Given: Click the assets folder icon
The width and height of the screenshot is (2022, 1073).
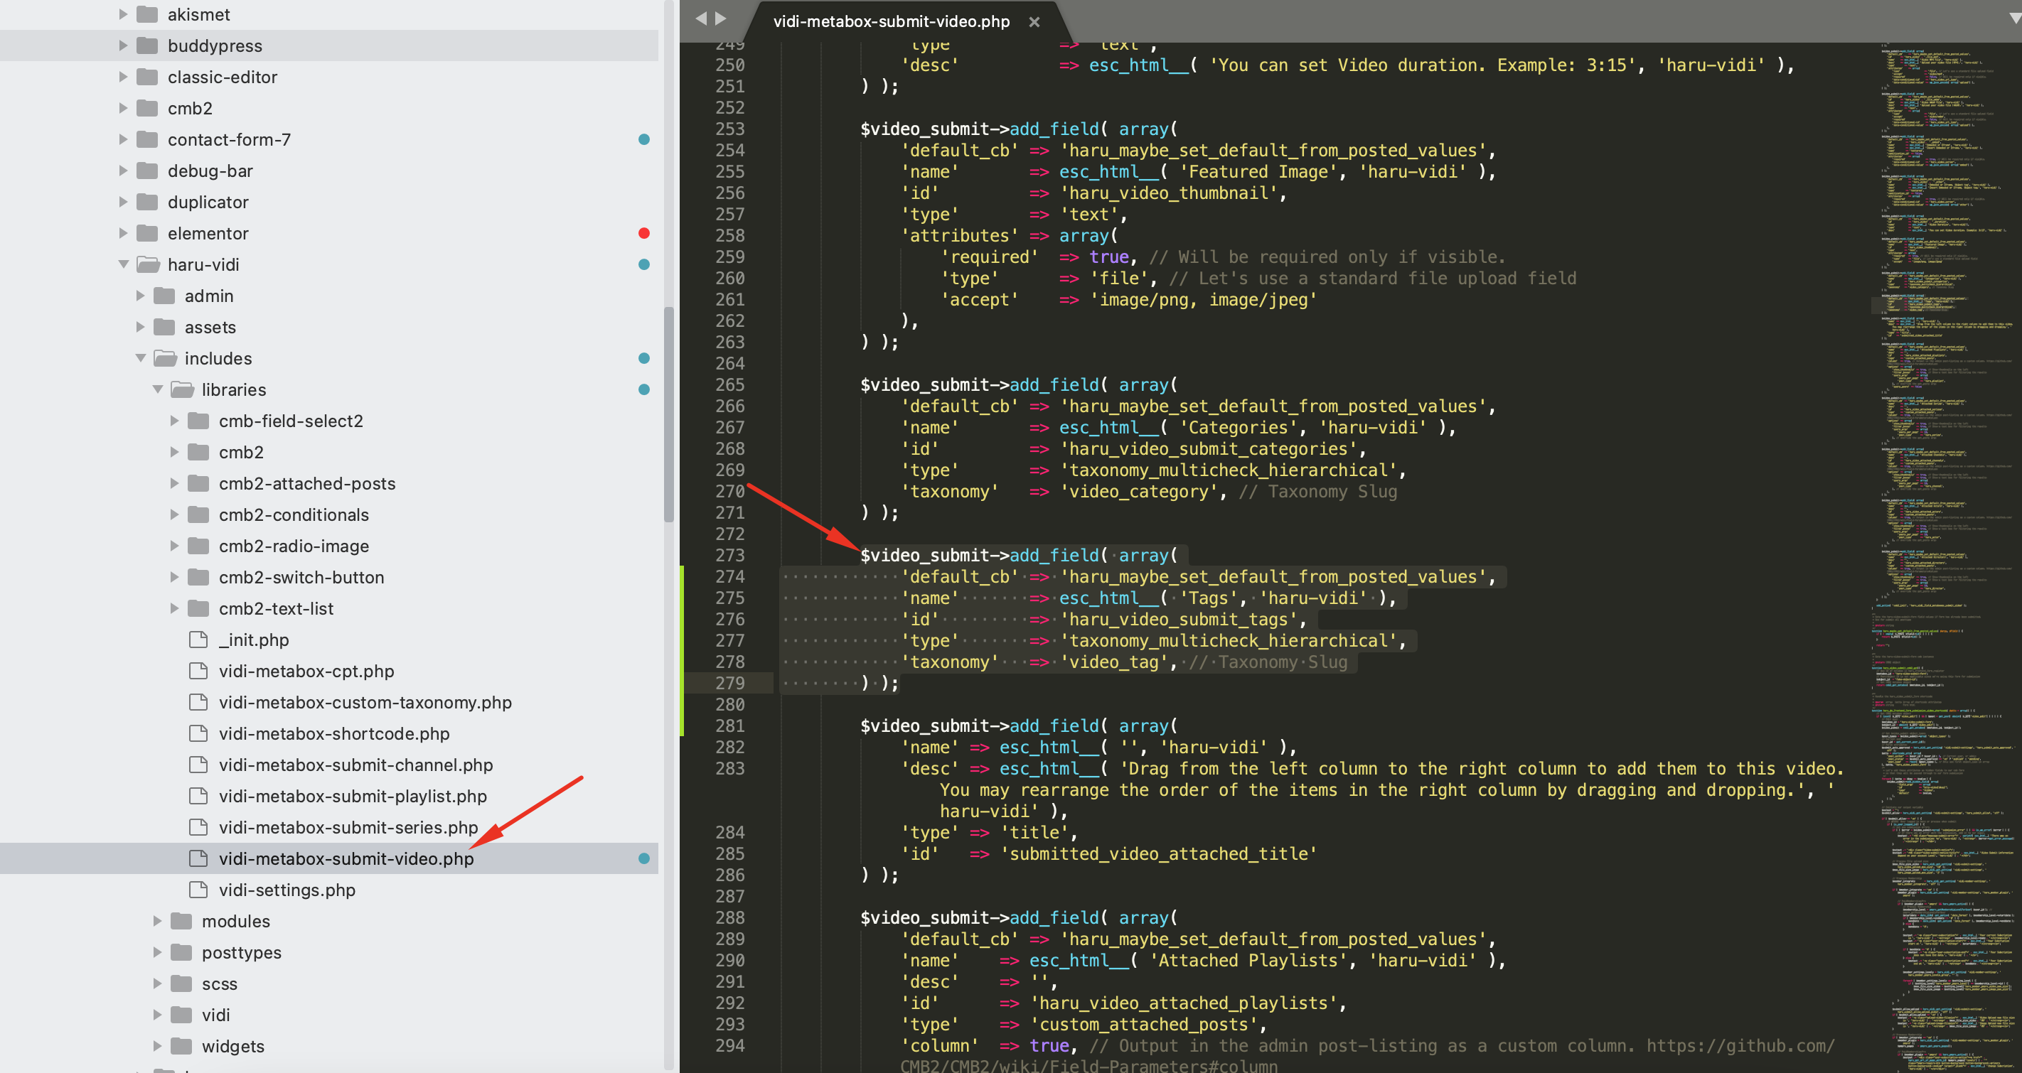Looking at the screenshot, I should pyautogui.click(x=164, y=327).
